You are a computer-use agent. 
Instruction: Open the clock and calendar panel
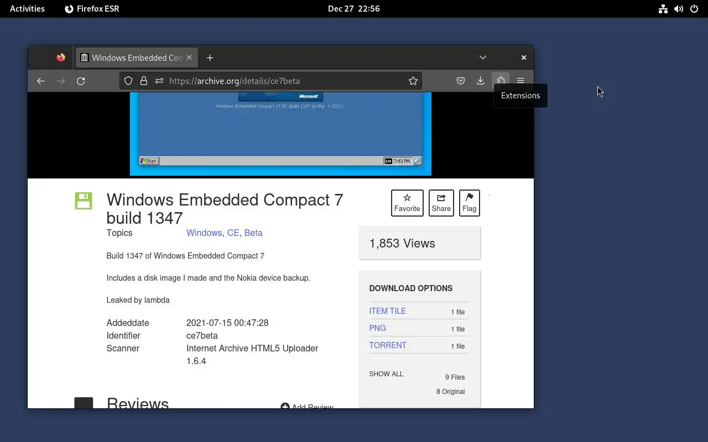353,8
